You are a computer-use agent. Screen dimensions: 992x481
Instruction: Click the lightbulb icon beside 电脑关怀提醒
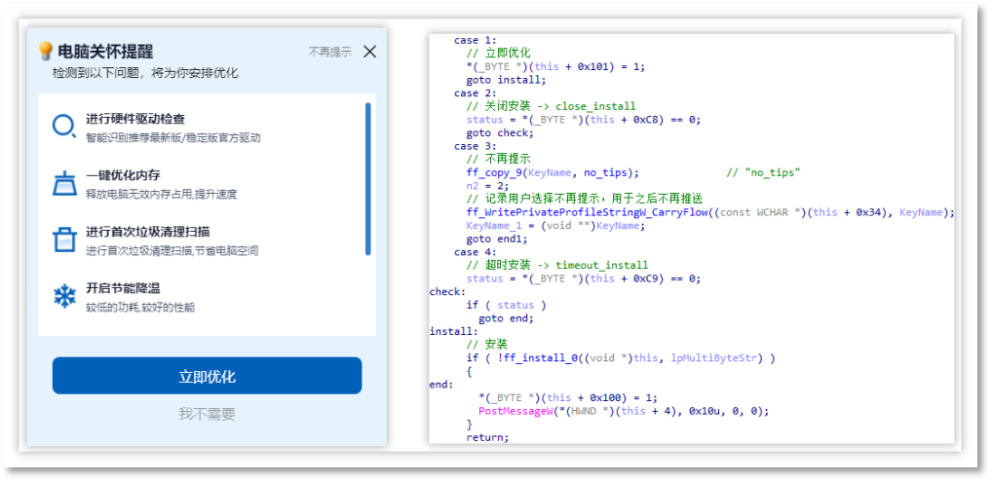[x=45, y=52]
